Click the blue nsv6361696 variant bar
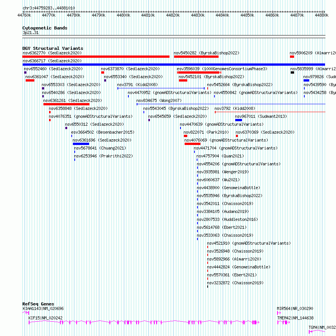Viewport: 336px width, 336px height. [81, 144]
